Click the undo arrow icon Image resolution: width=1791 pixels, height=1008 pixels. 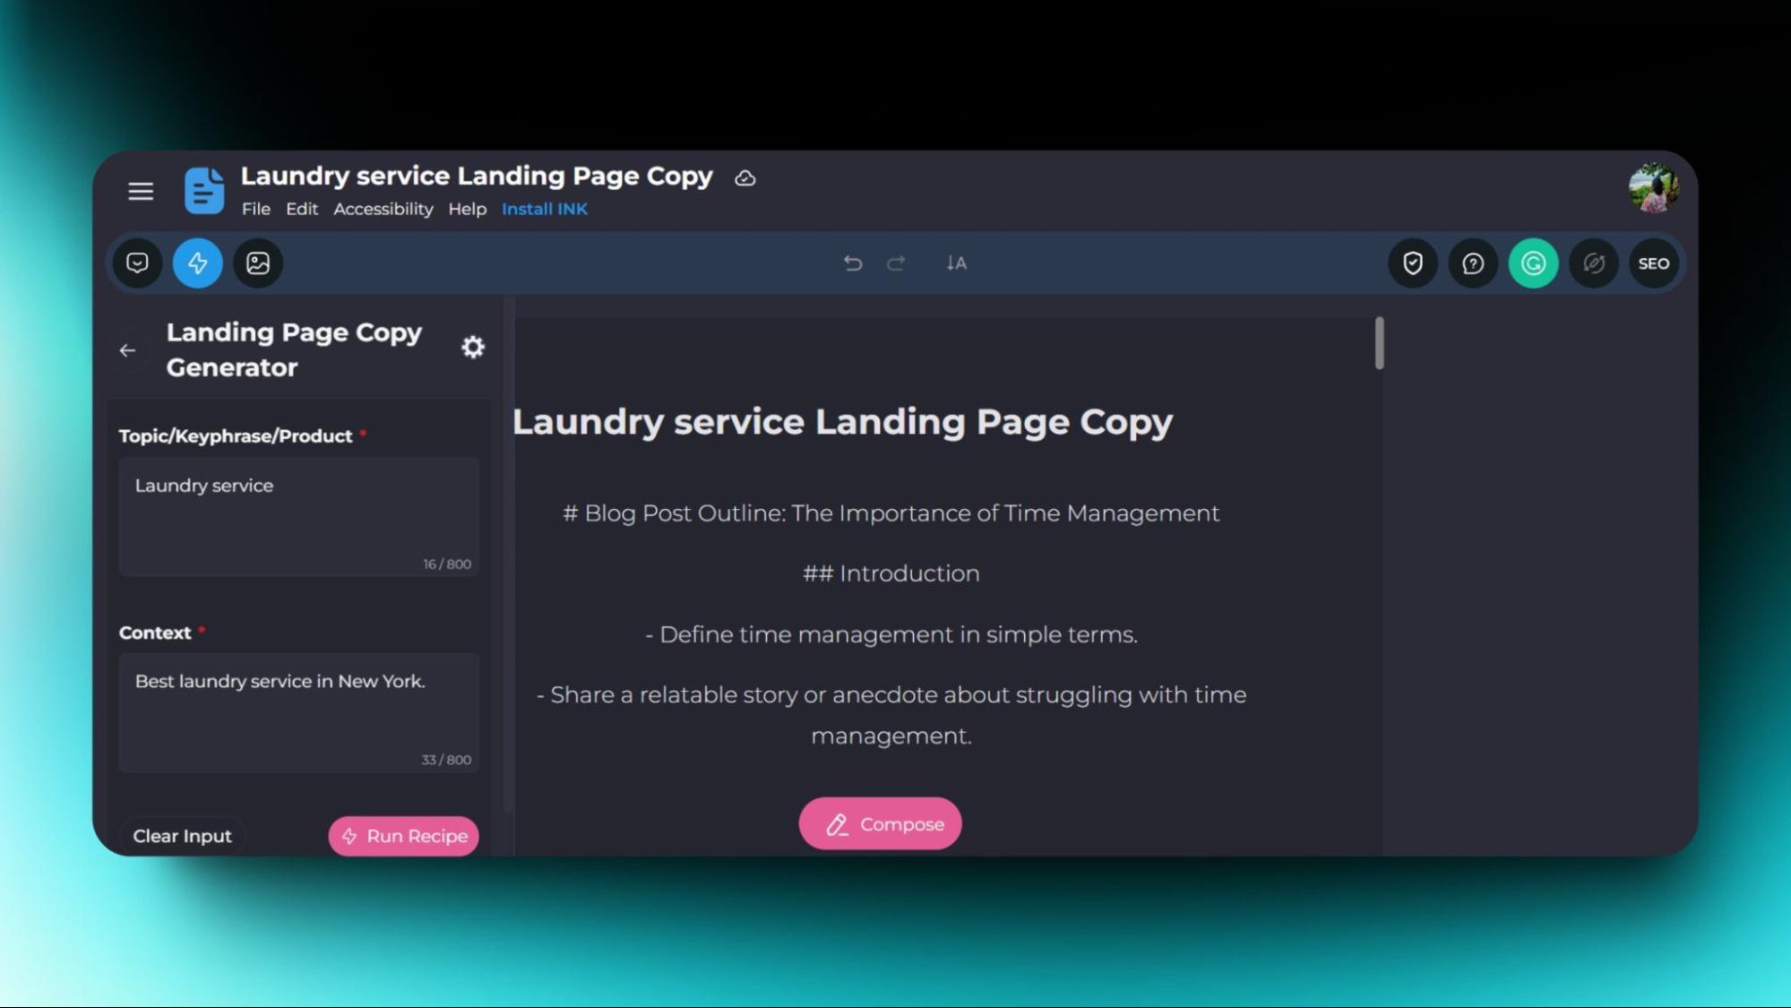pos(851,263)
